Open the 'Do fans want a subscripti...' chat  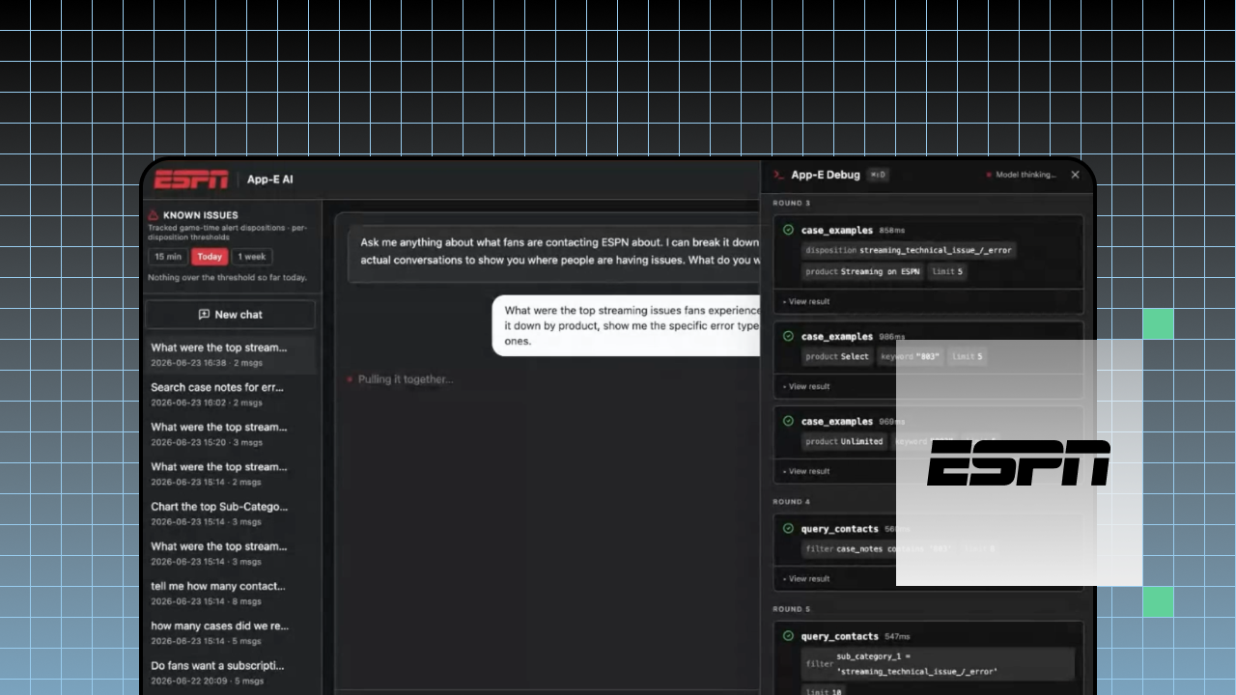(230, 672)
